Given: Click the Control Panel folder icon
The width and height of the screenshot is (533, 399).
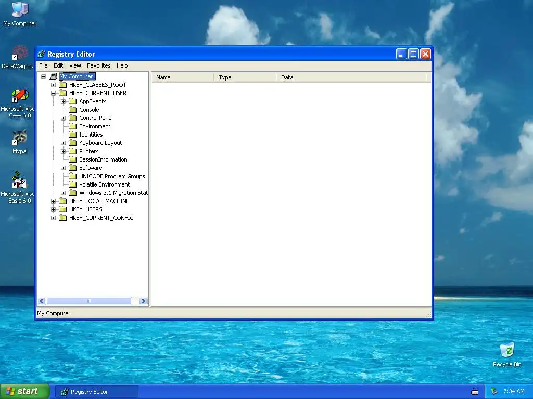Looking at the screenshot, I should (73, 118).
